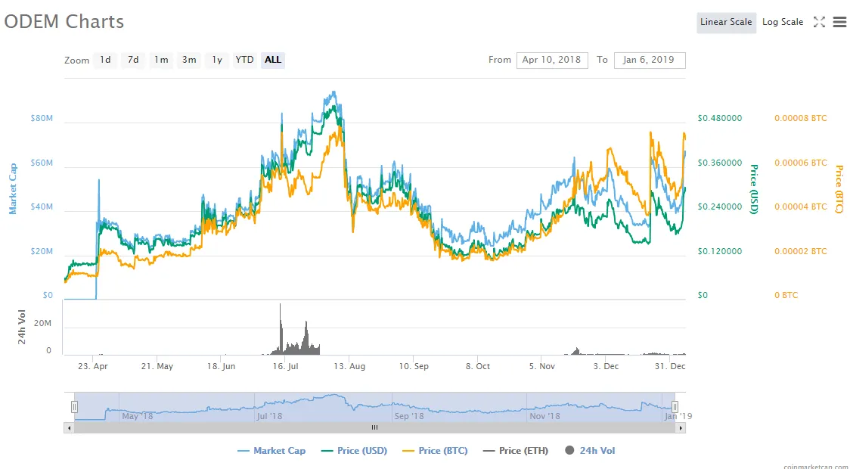Click the 23. Apr date axis label

pyautogui.click(x=93, y=367)
